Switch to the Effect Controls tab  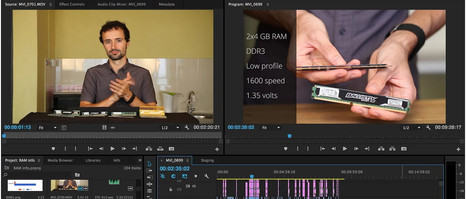(72, 4)
